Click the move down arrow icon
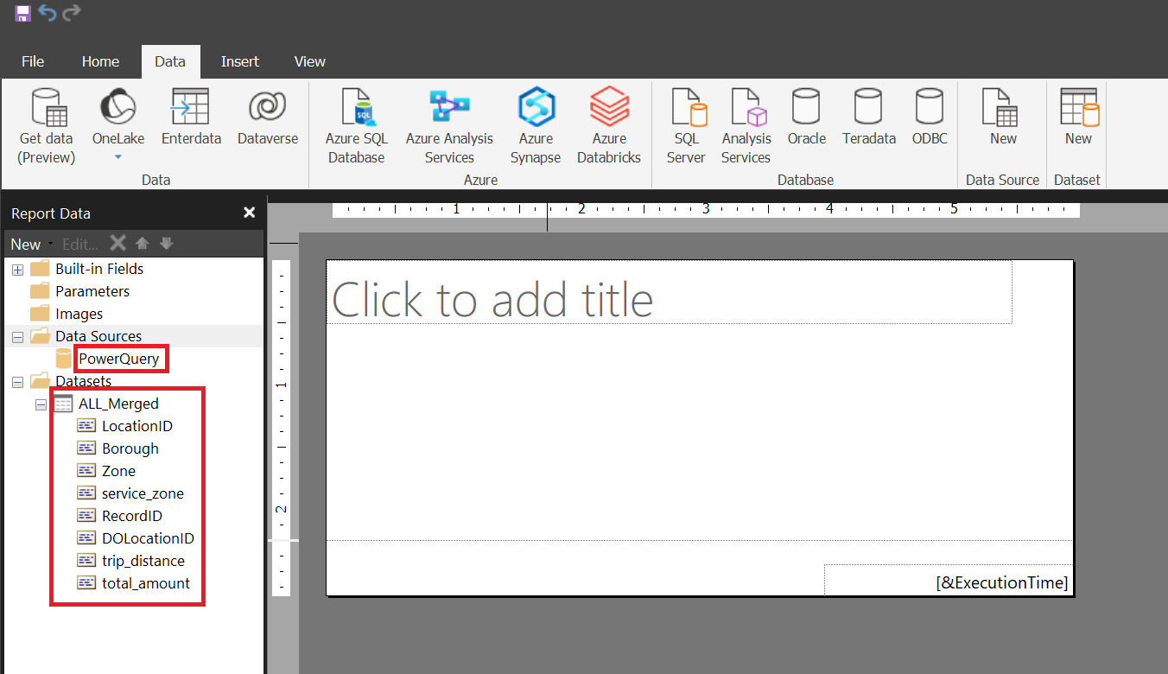This screenshot has width=1168, height=674. pyautogui.click(x=167, y=244)
